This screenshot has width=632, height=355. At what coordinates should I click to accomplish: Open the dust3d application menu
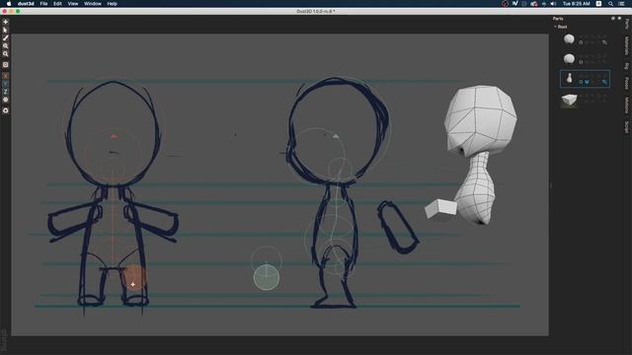(x=26, y=4)
